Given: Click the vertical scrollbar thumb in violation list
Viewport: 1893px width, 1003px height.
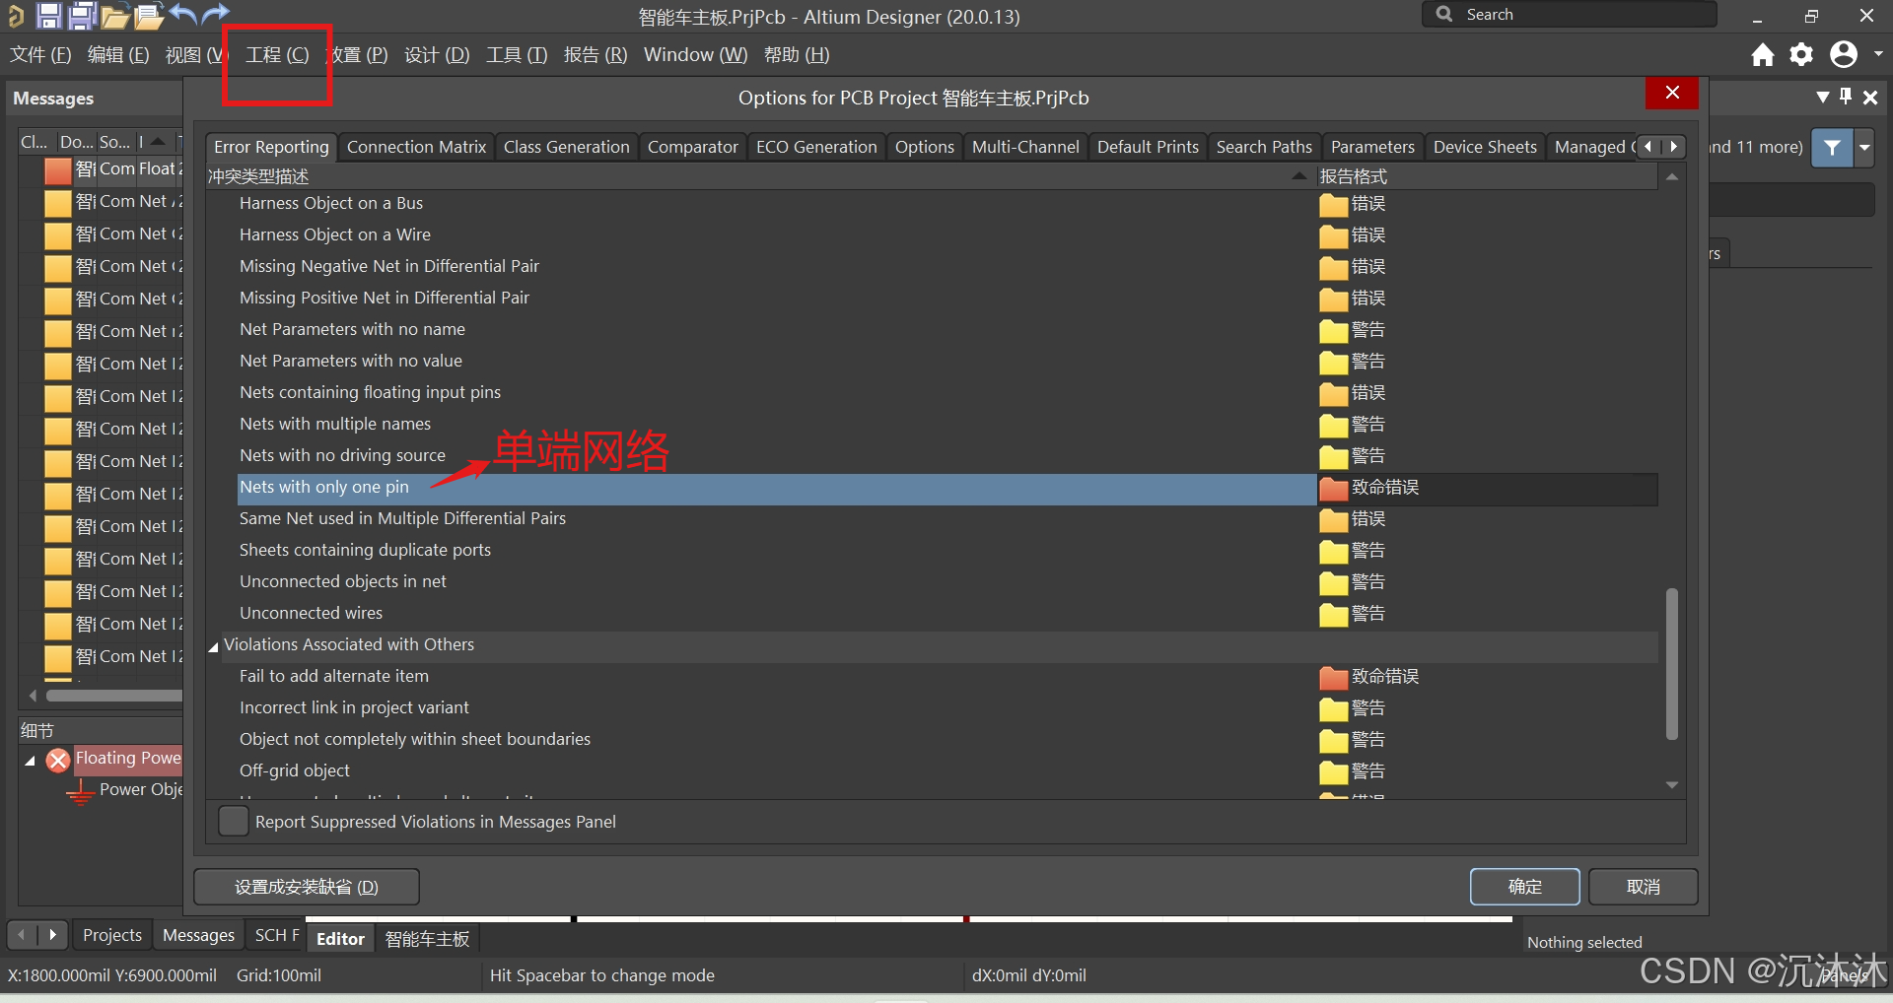Looking at the screenshot, I should click(1671, 663).
